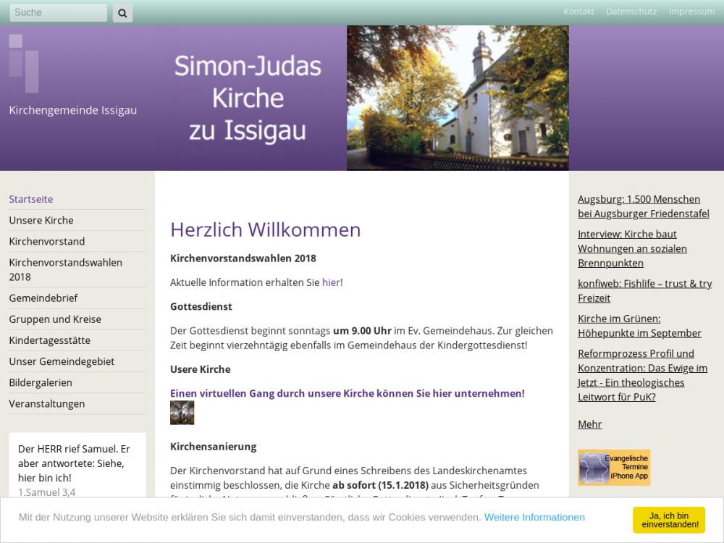Viewport: 724px width, 543px height.
Task: Open 'Weitere Informationen' cookie link
Action: pos(534,517)
